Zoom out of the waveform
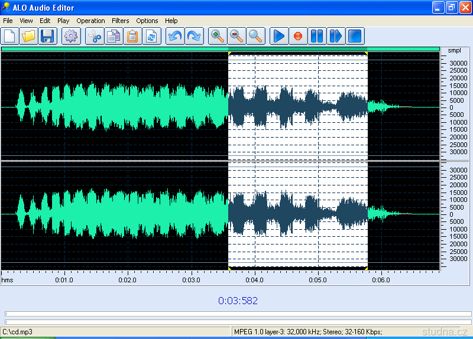Image resolution: width=473 pixels, height=339 pixels. (237, 36)
